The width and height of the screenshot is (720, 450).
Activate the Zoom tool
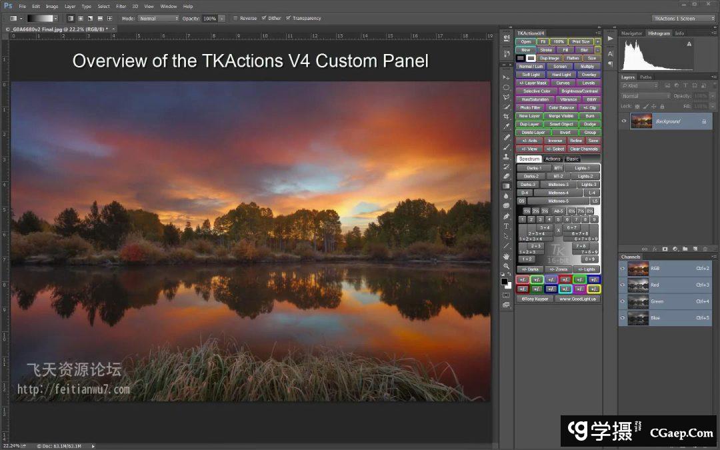[506, 265]
